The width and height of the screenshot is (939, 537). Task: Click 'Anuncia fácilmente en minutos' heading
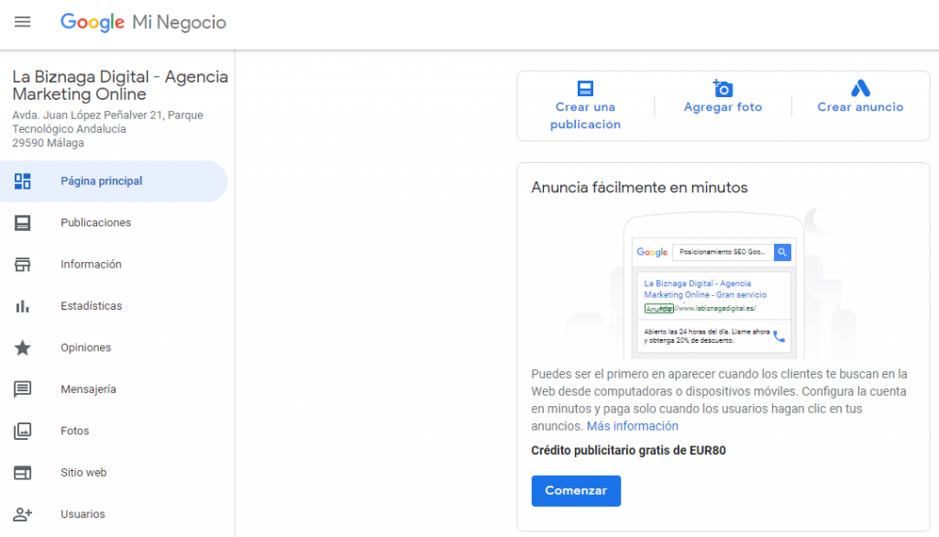point(639,188)
